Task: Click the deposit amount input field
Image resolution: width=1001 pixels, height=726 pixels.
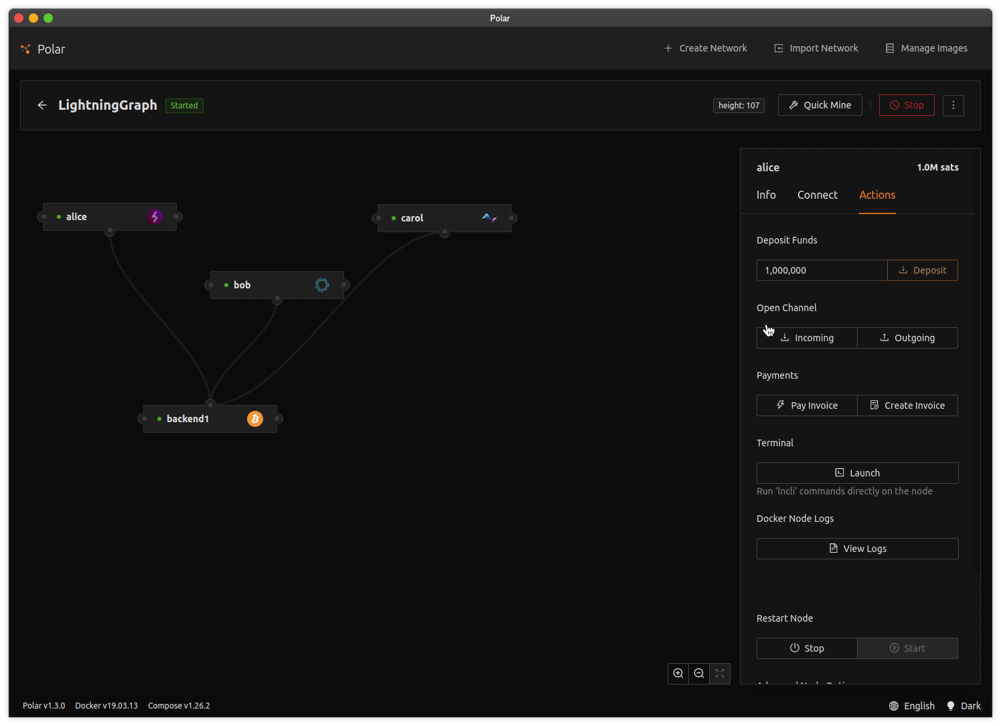Action: (822, 270)
